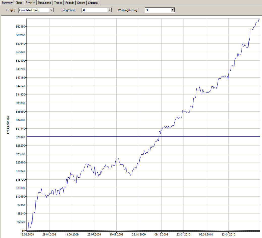The height and width of the screenshot is (238, 262).
Task: Click the 22.01.2010 date label
Action: 184,234
